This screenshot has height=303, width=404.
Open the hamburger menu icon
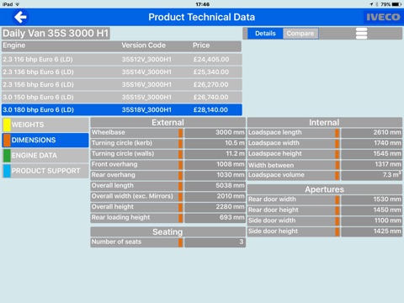click(361, 34)
